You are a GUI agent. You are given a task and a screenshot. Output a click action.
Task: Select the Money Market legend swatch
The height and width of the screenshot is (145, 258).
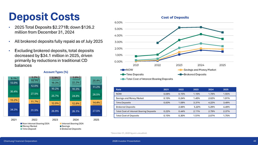pos(21,126)
